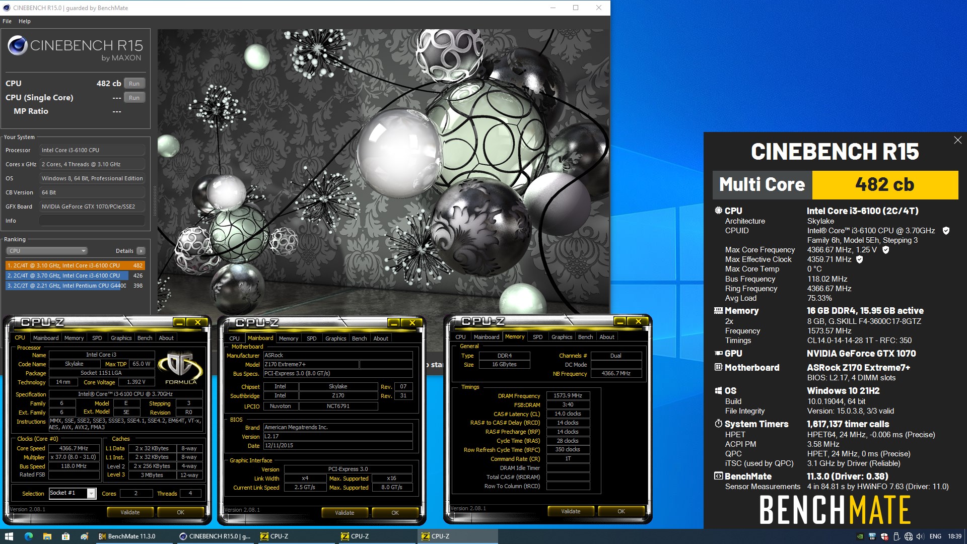The width and height of the screenshot is (967, 544).
Task: Click the 482 cb Multi Core score banner
Action: 885,185
